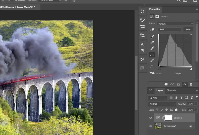Activate the on-image targeted adjustment hand tool
The width and height of the screenshot is (199, 135).
click(x=152, y=30)
